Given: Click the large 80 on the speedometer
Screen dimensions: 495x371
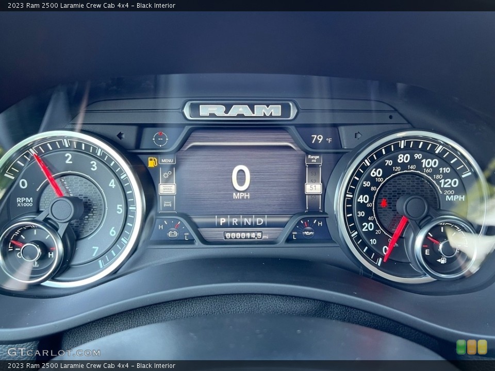Looking at the screenshot, I should 403,158.
